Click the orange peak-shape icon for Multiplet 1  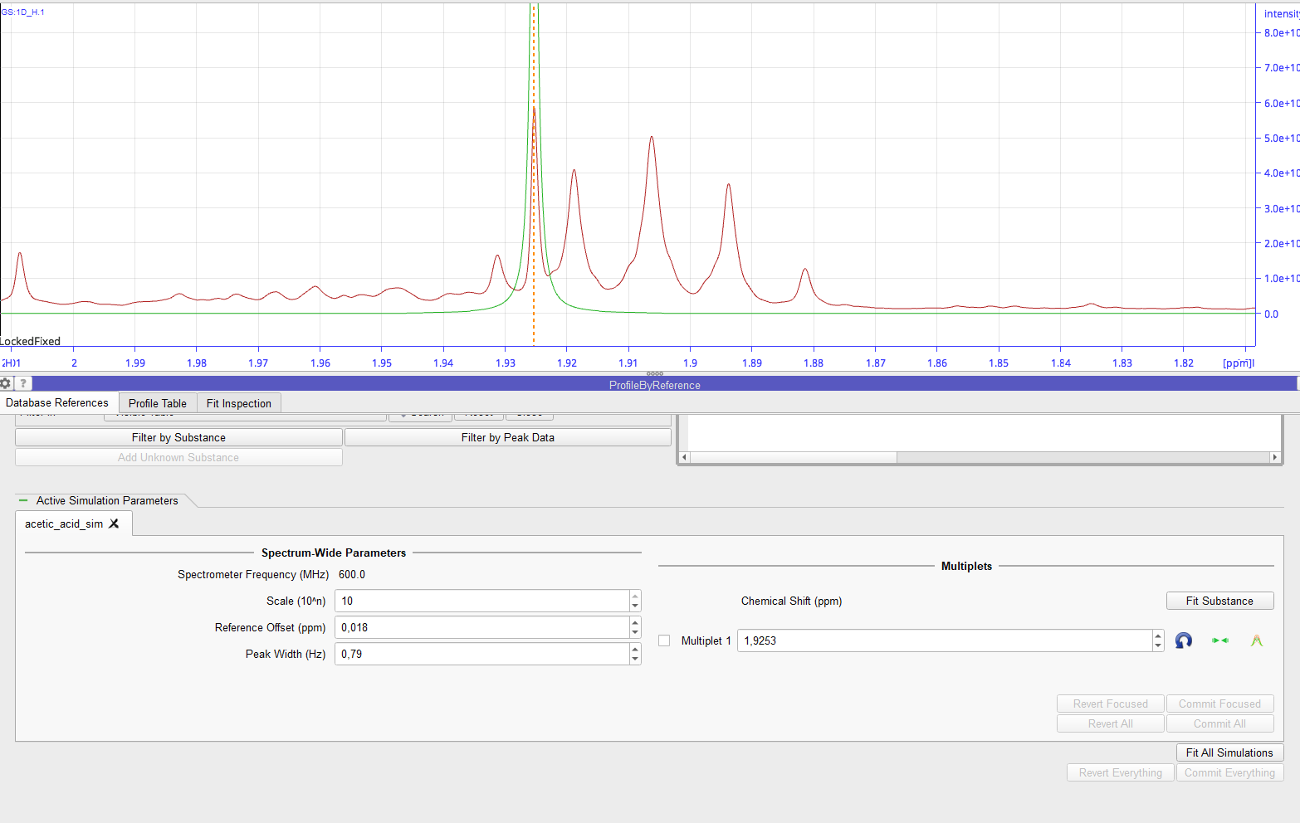pyautogui.click(x=1256, y=640)
